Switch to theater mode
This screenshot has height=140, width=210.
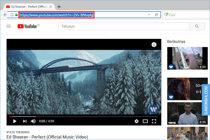(x=145, y=121)
